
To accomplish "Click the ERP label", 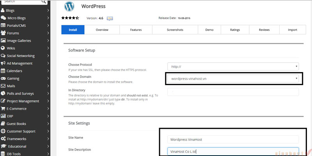I will click(10, 116).
